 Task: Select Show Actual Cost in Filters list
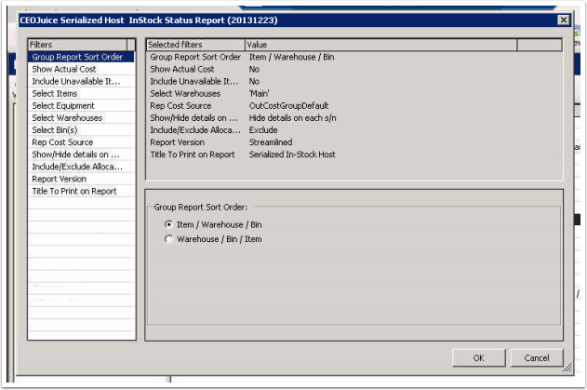(x=81, y=69)
